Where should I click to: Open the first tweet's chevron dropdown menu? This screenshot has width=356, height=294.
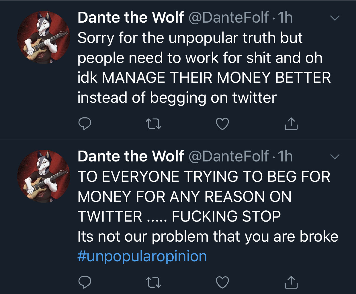point(335,18)
